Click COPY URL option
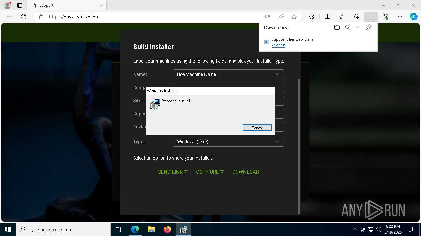The height and width of the screenshot is (236, 421). click(210, 172)
